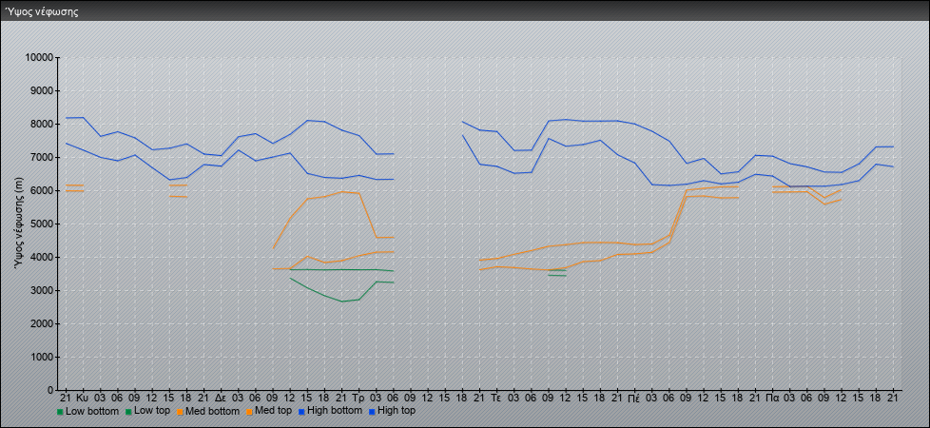Click the blue High bottom legend swatch

click(x=303, y=412)
